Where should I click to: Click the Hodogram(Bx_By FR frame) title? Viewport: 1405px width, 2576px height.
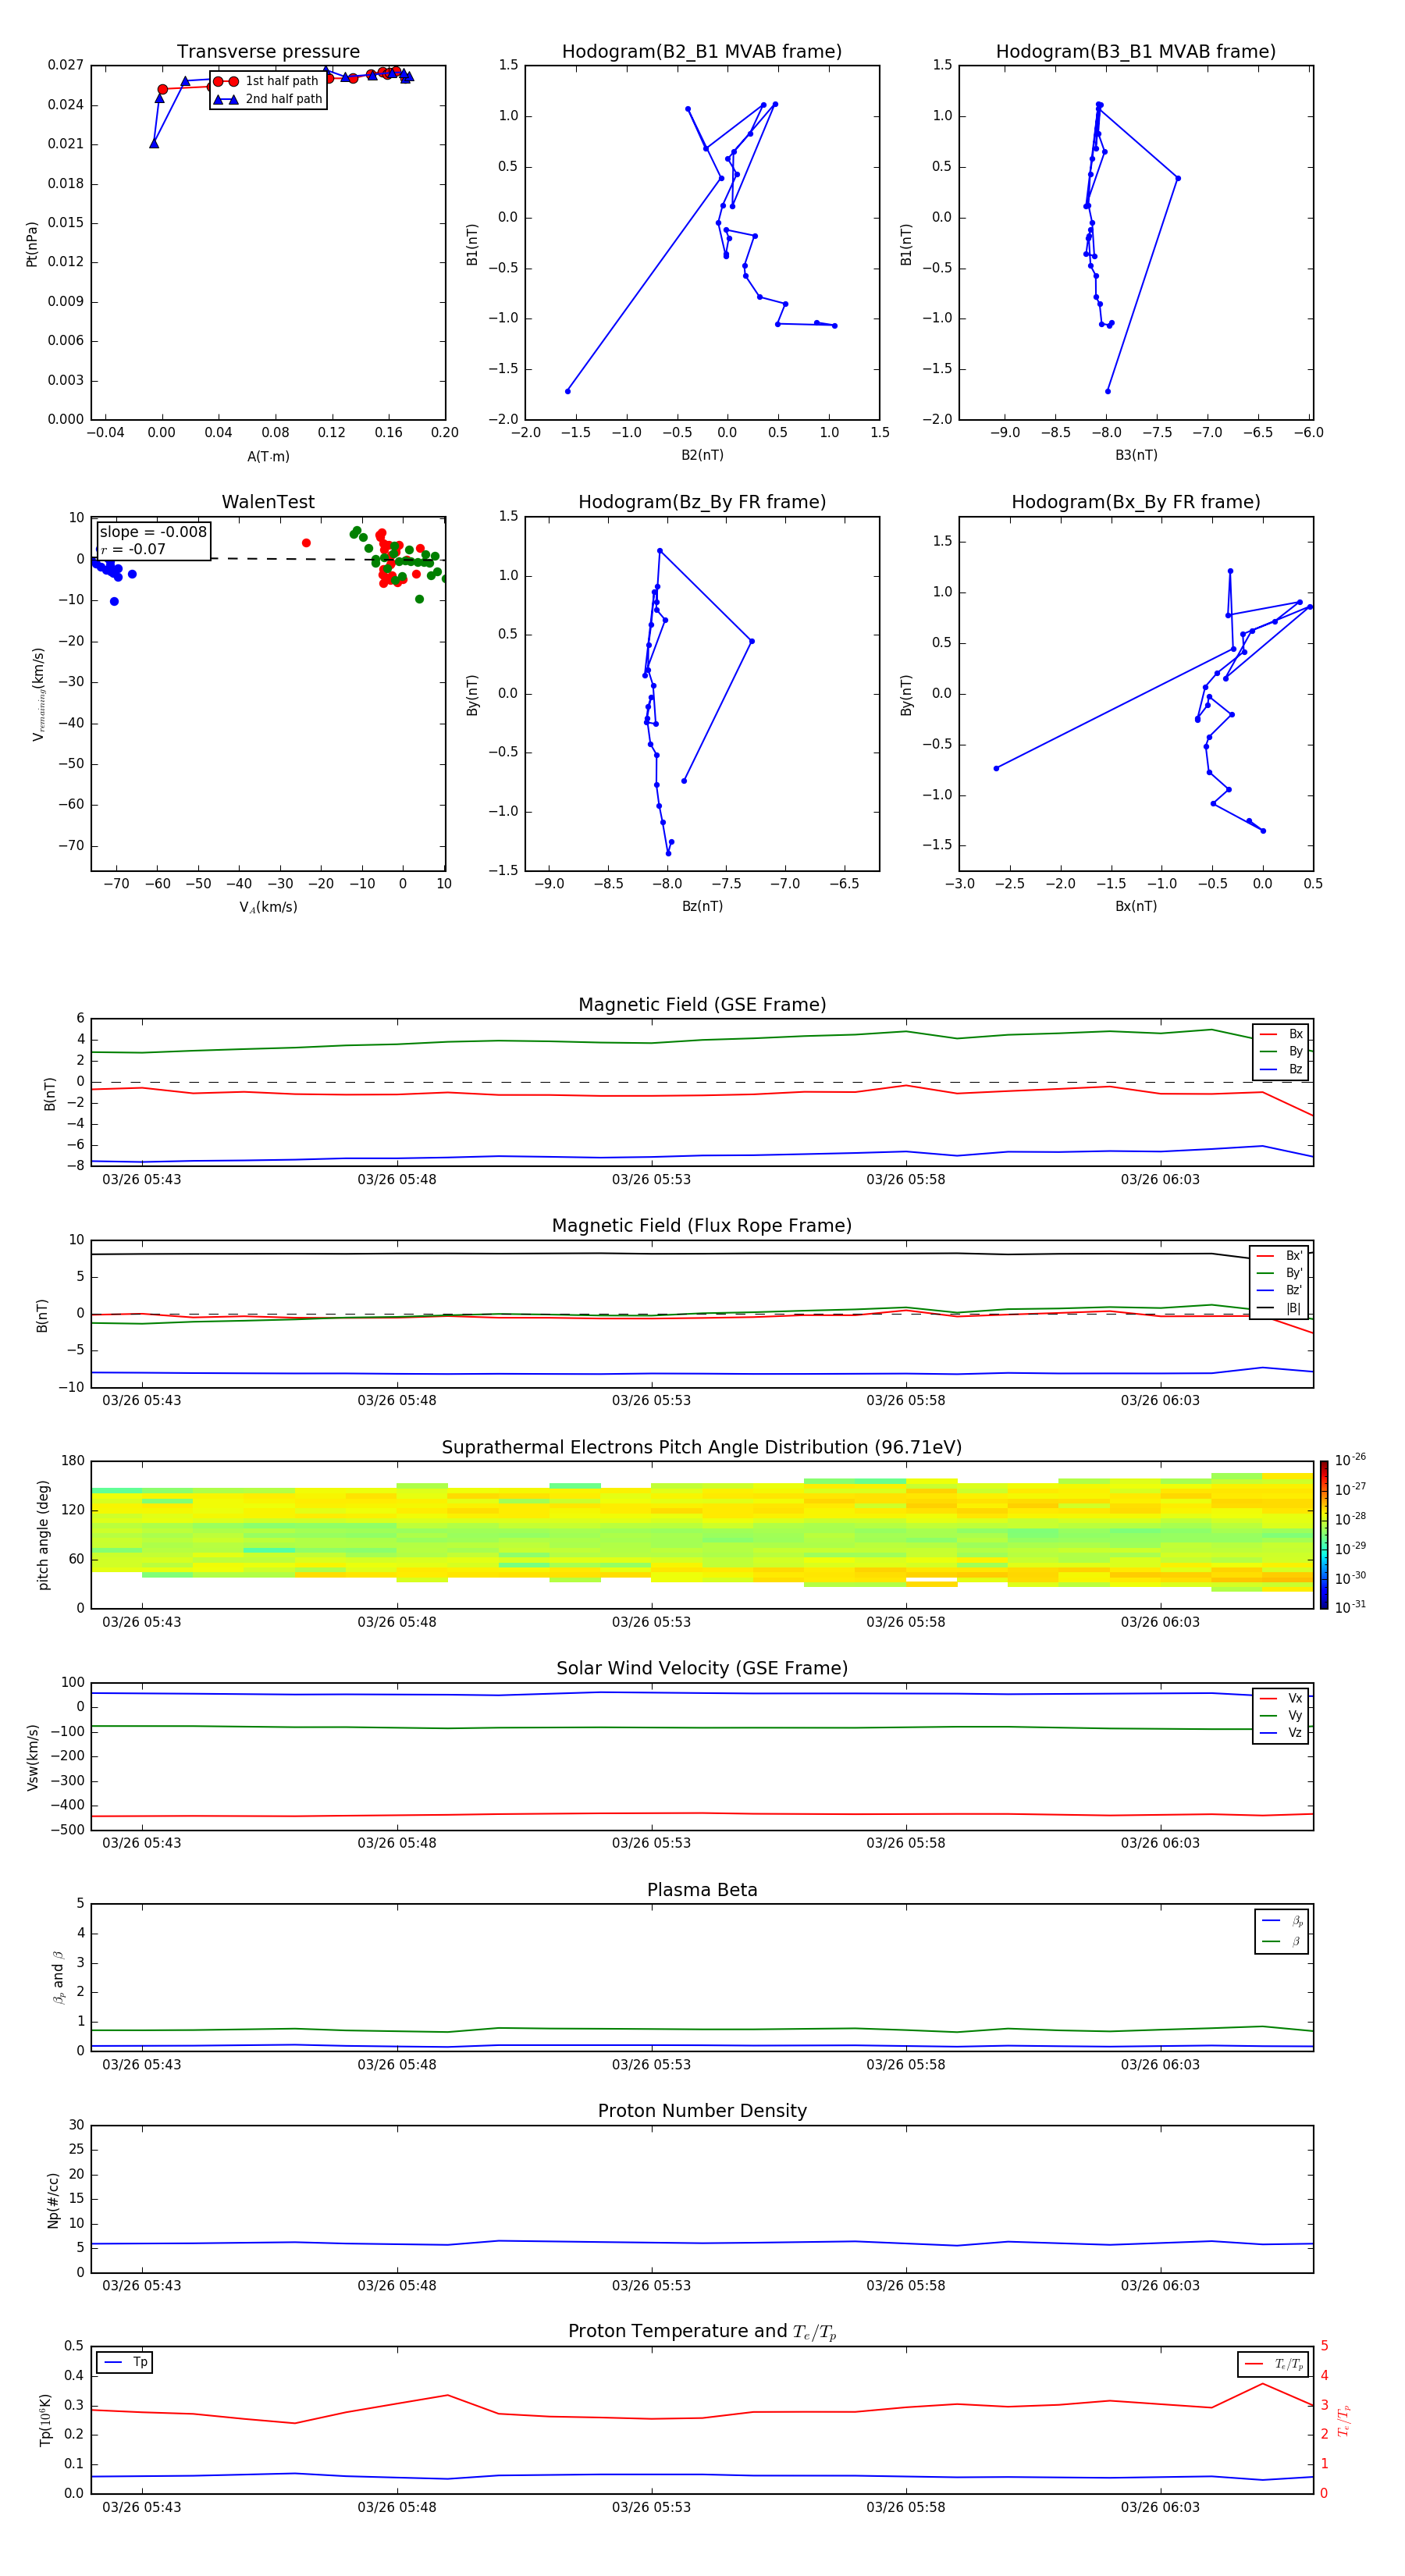click(1135, 502)
